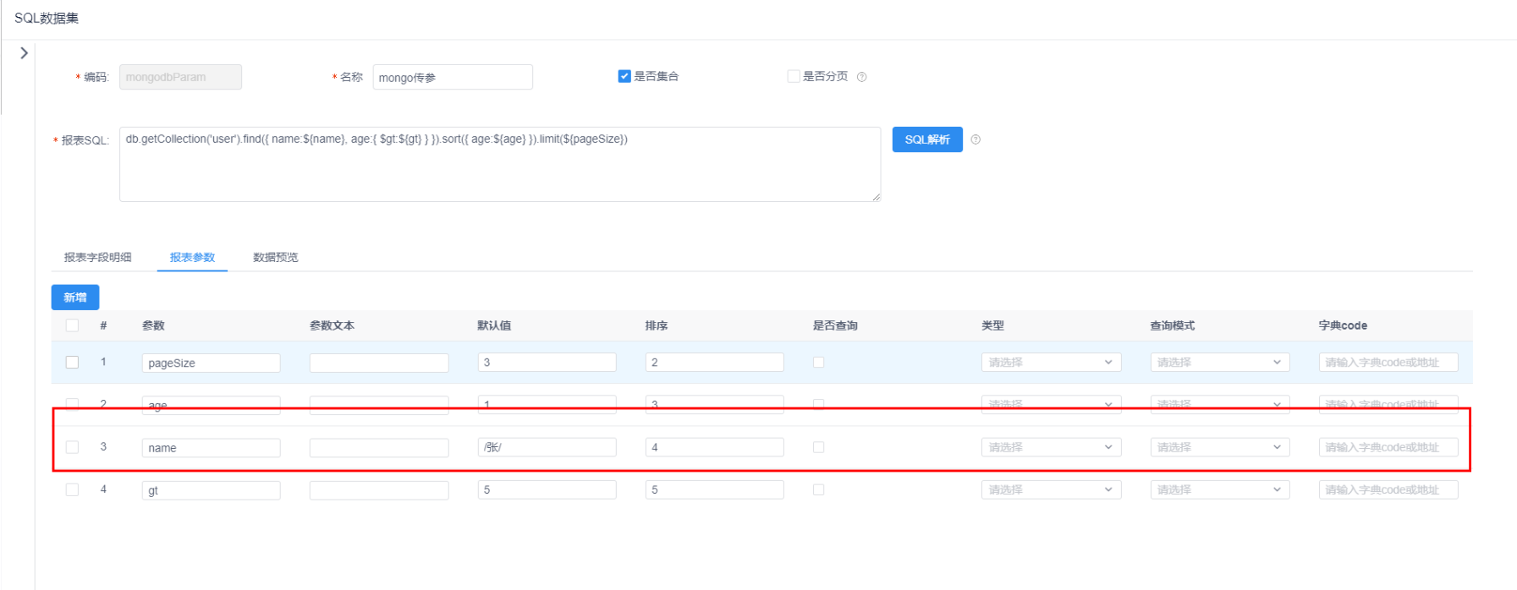Open 查询模式 dropdown in name row

1220,447
